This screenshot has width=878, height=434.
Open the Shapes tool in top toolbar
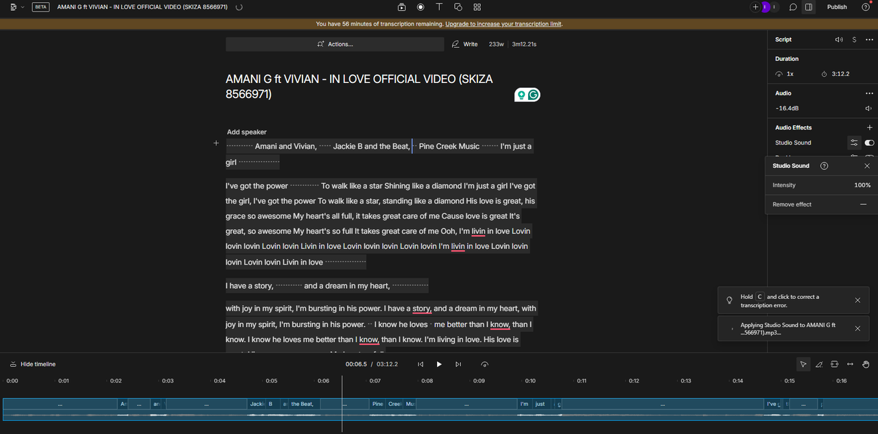tap(458, 7)
